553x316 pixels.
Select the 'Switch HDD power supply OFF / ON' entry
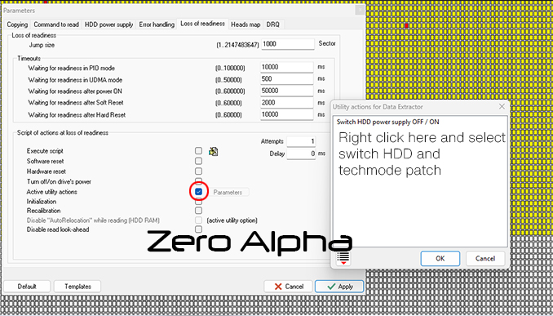tap(388, 122)
